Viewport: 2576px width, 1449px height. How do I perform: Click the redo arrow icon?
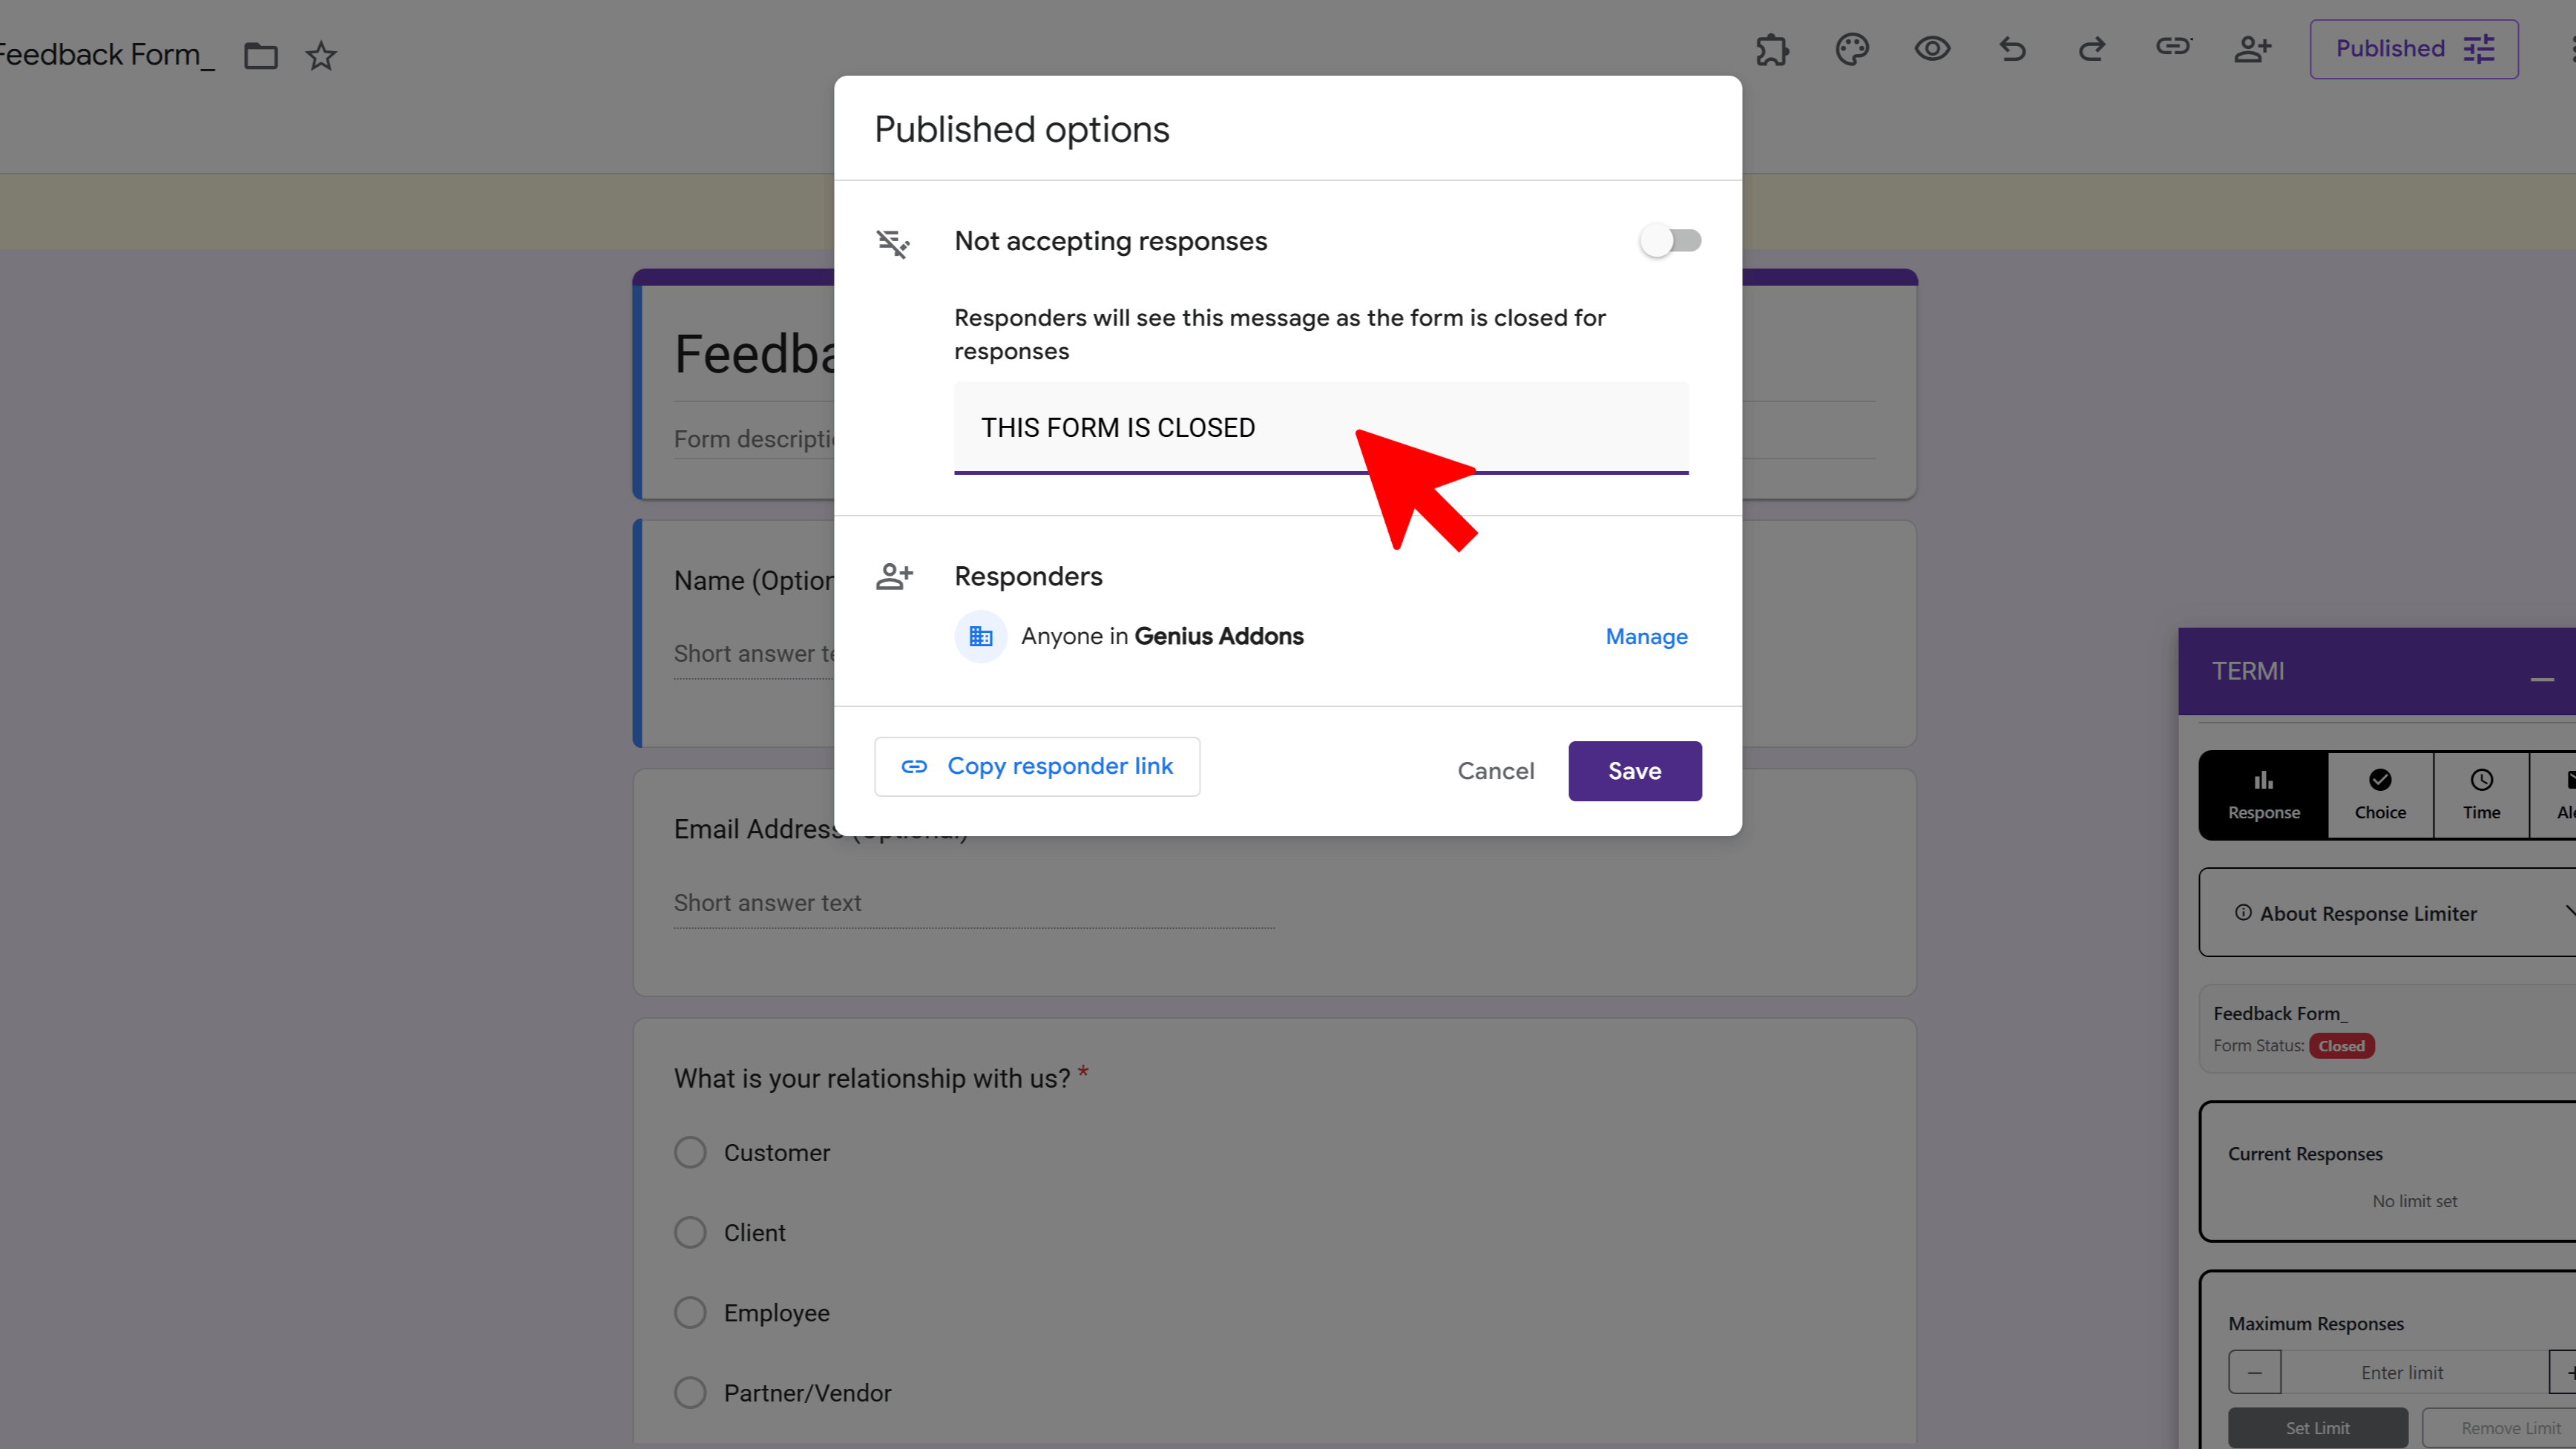pyautogui.click(x=2092, y=49)
